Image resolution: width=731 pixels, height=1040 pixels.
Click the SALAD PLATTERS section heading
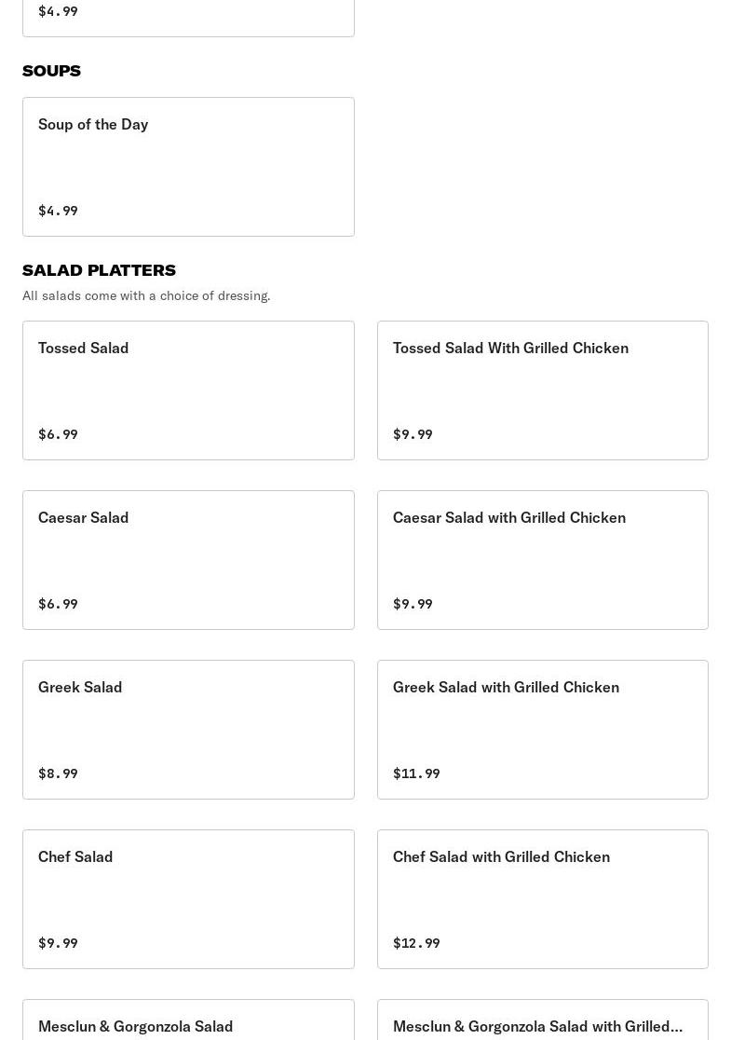pos(99,270)
